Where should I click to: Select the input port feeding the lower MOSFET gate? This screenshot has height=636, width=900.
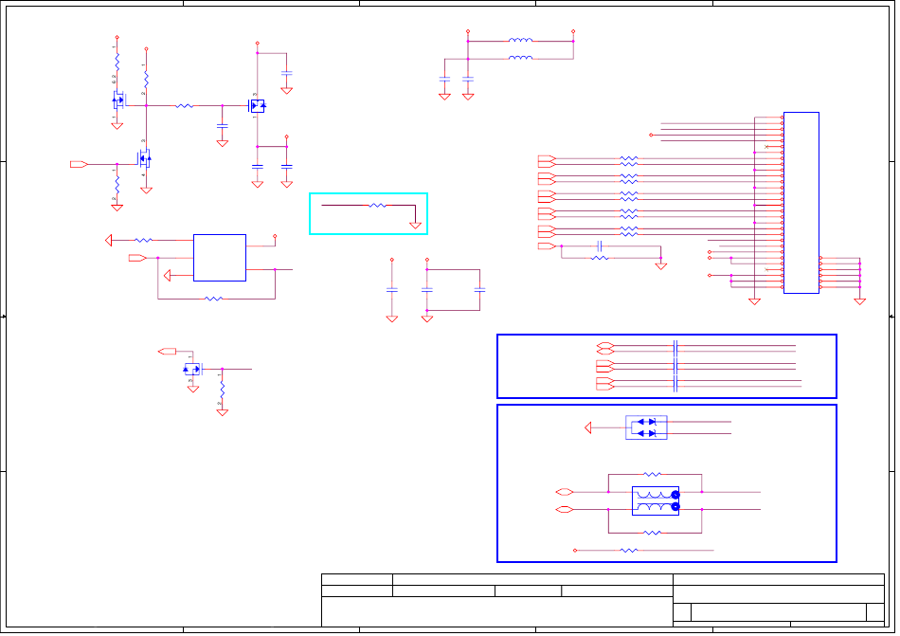pyautogui.click(x=79, y=164)
